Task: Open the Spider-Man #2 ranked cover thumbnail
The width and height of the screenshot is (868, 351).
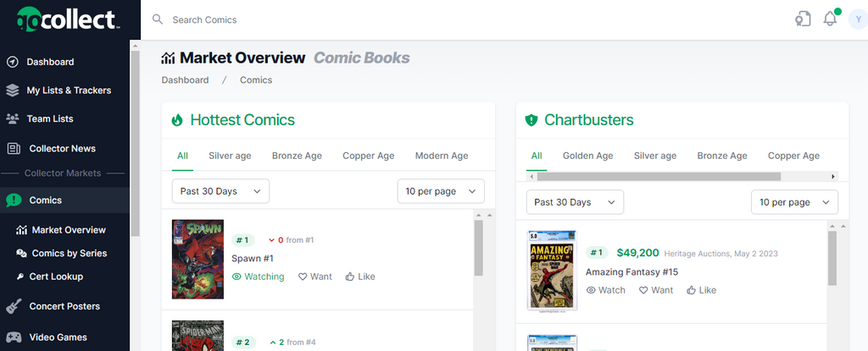Action: (x=198, y=335)
